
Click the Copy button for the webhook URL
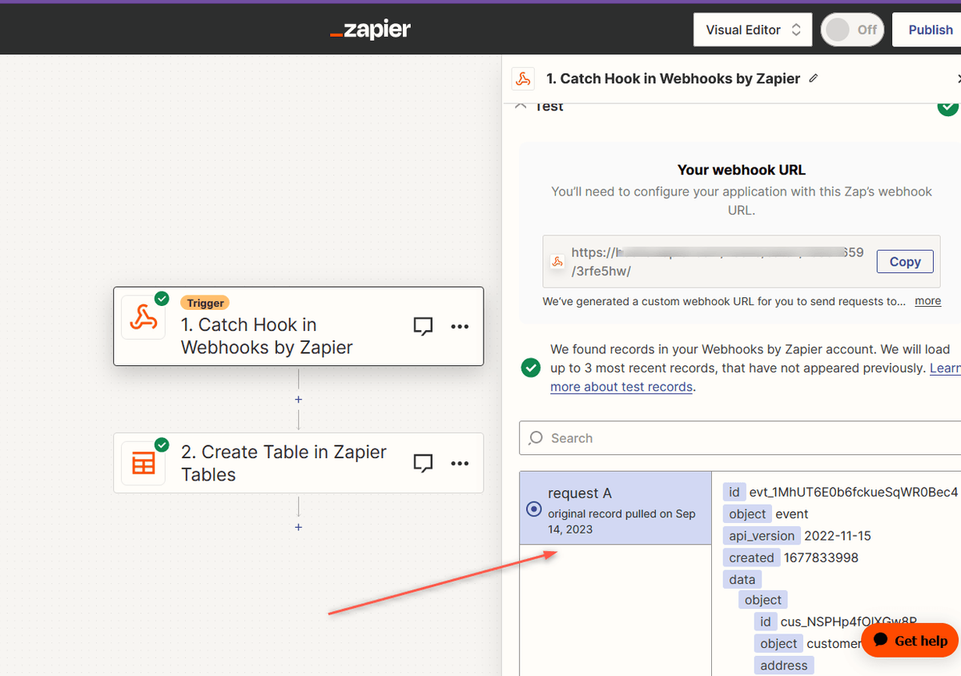pos(905,261)
